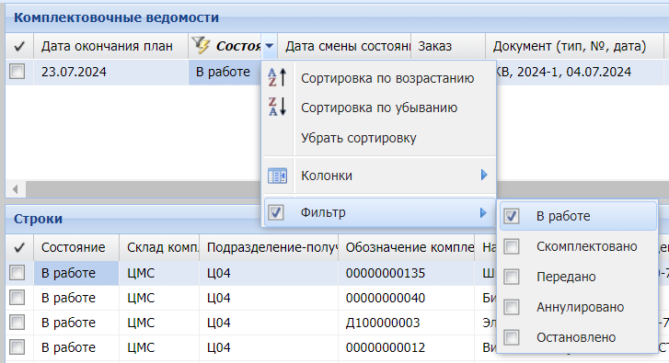Check the Скомплектовано filter option
The image size is (669, 363).
click(512, 246)
